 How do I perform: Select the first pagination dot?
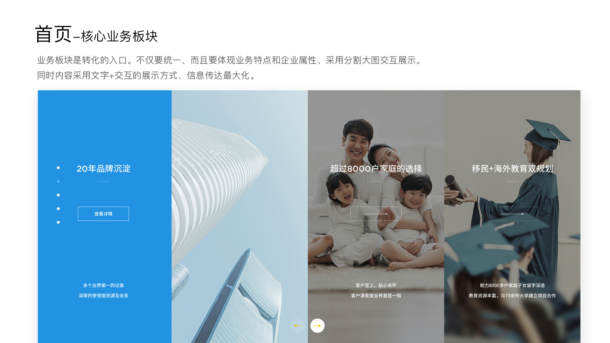point(58,168)
